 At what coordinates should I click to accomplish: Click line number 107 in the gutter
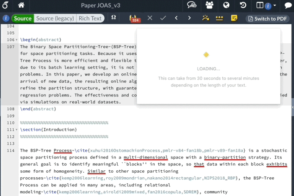(10, 47)
